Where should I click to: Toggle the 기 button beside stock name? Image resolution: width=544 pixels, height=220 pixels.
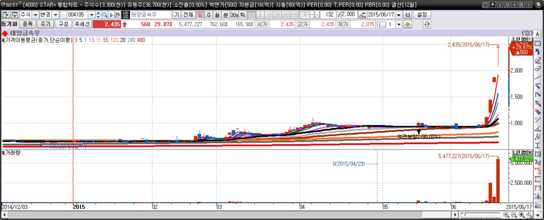[x=177, y=15]
